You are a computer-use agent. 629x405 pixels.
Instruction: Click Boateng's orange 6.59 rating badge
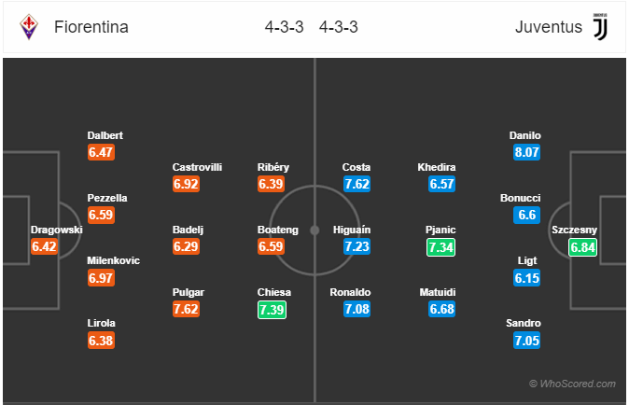click(x=272, y=246)
